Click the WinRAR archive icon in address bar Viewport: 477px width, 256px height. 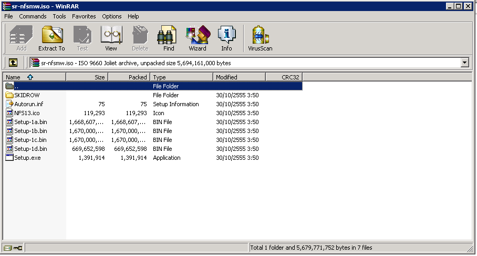pos(35,63)
